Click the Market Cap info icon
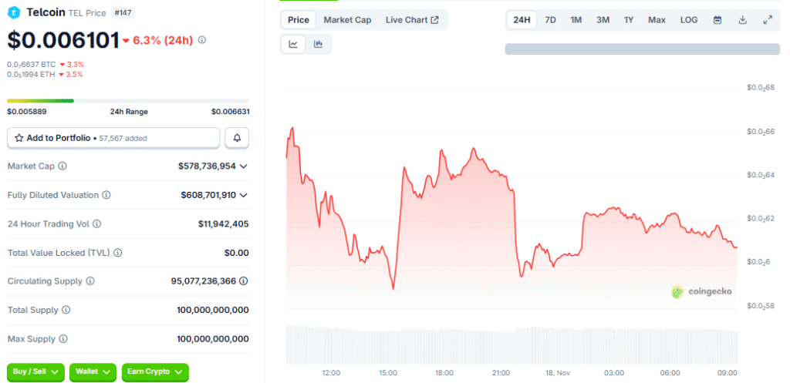 pos(62,166)
